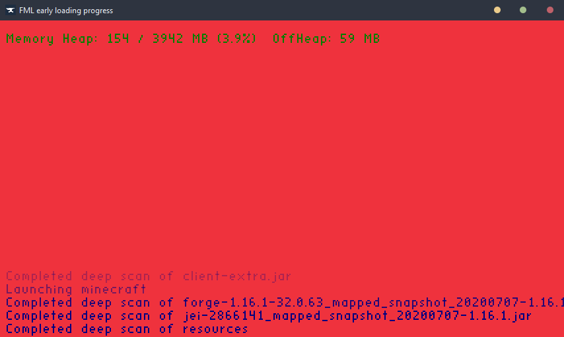Click the 'OffHeap:' label
Viewport: 564px width, 337px height.
(x=302, y=38)
